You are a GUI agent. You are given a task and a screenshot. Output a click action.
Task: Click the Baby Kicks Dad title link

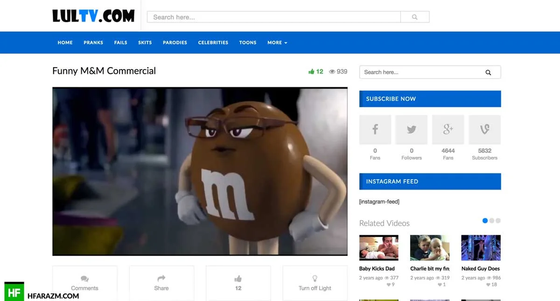pos(377,269)
